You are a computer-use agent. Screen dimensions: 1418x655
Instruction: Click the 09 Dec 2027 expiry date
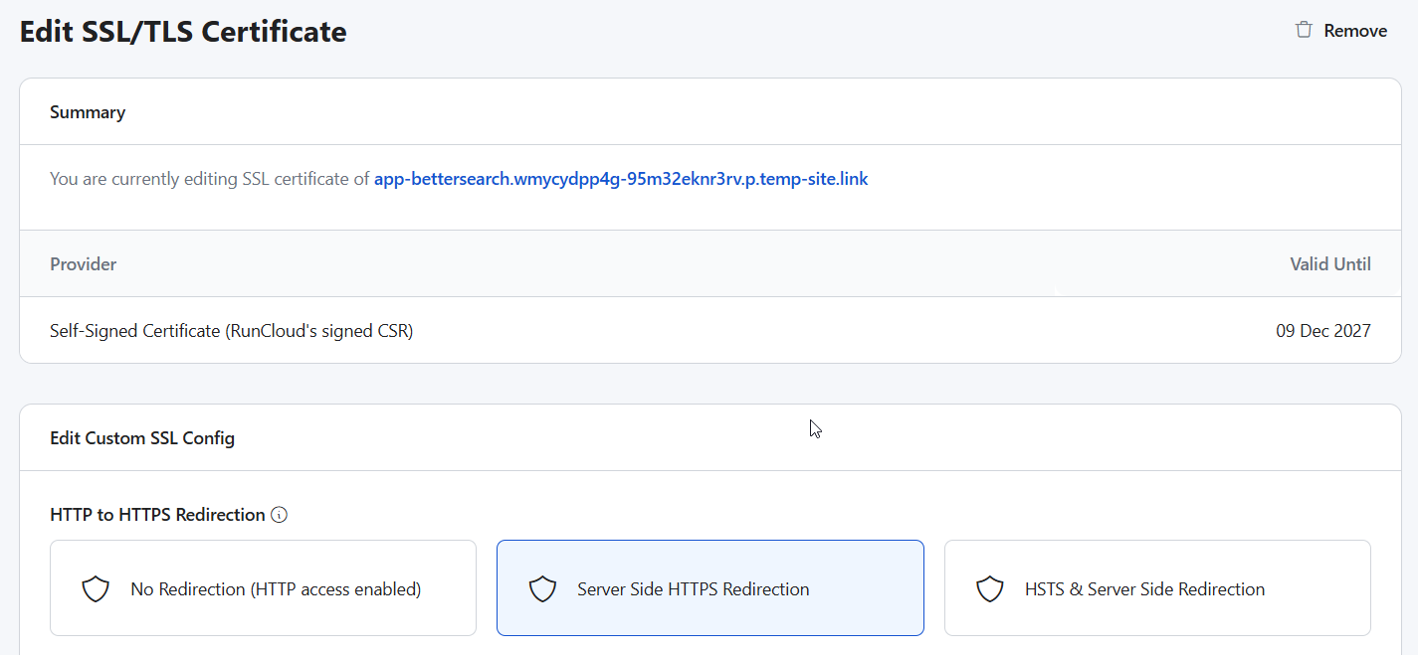[x=1322, y=331]
